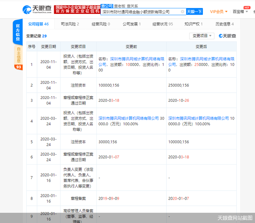
Task: Click the 2020-01-07 date in row 6
Action: coord(109,157)
